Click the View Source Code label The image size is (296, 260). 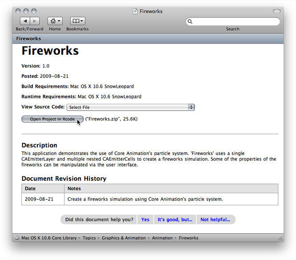click(43, 107)
